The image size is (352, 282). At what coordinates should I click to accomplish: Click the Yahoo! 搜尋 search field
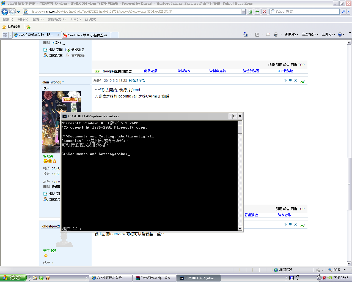pyautogui.click(x=304, y=12)
